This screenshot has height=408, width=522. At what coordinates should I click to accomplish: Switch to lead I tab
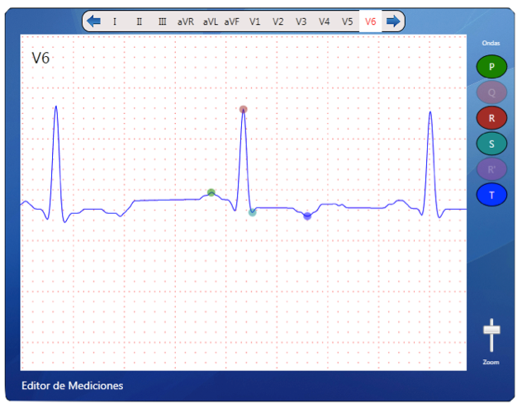point(115,21)
